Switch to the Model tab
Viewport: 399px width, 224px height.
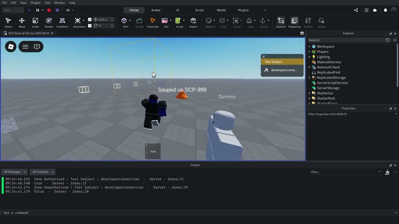click(221, 10)
